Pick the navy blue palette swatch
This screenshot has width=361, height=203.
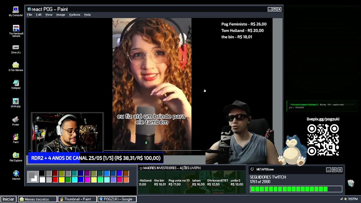coord(81,173)
